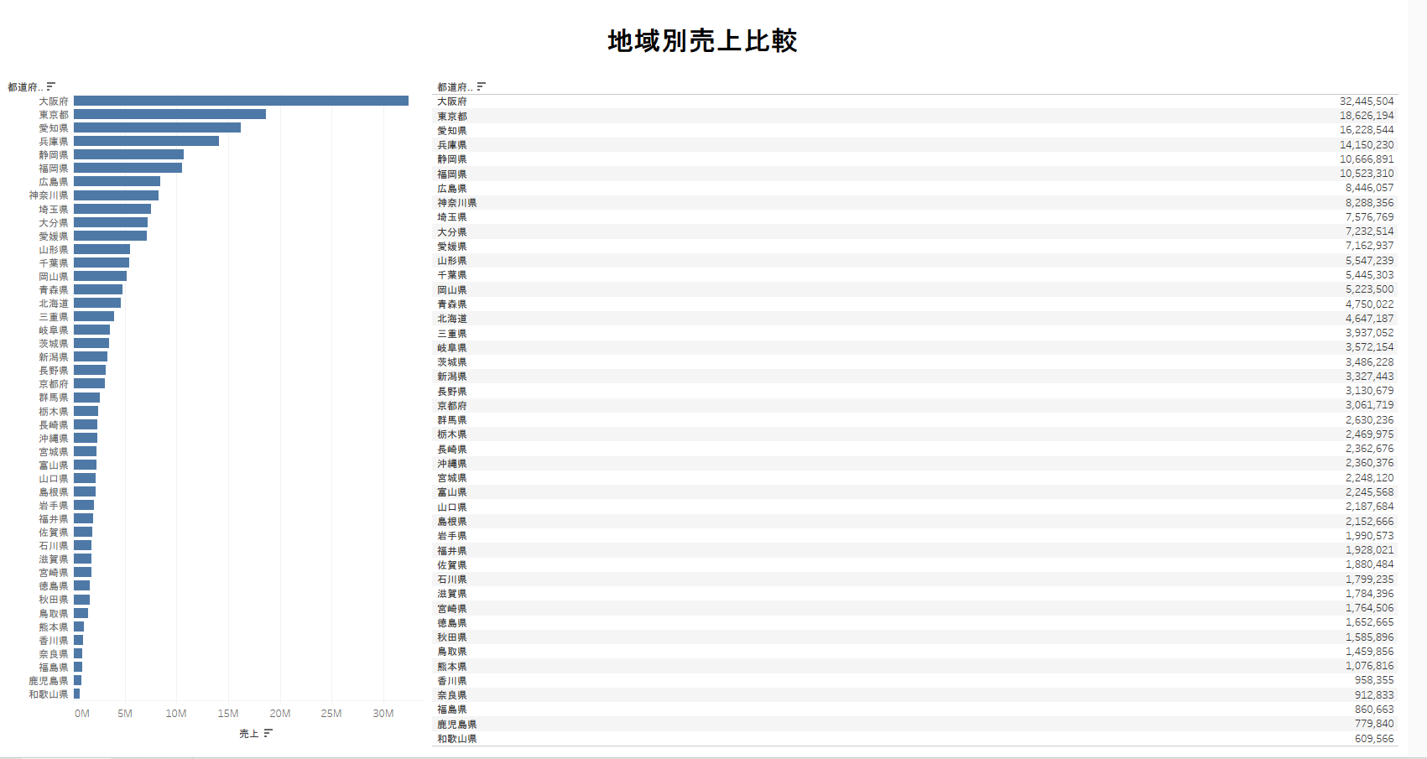Click the 福岡県 bar in the chart
The height and width of the screenshot is (759, 1427).
pos(128,168)
